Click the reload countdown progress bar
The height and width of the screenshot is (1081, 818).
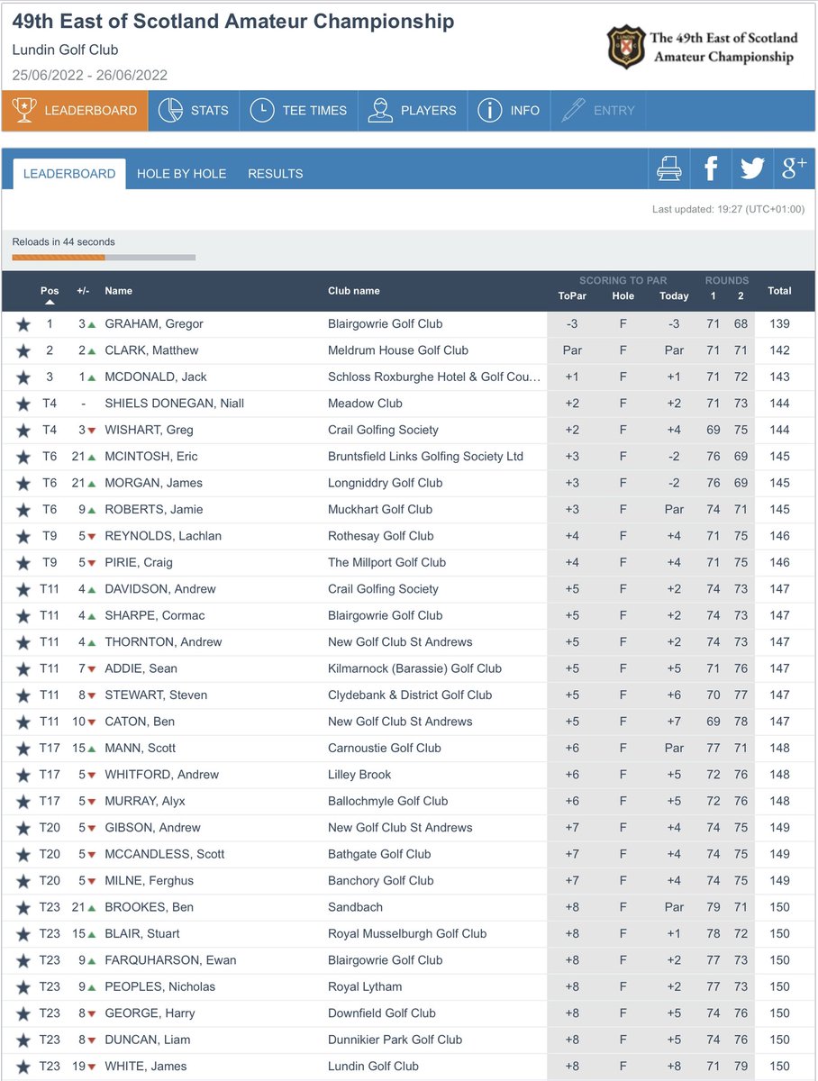click(x=104, y=258)
